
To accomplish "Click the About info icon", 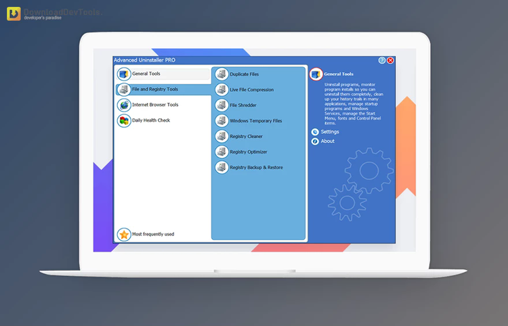I will (x=315, y=141).
